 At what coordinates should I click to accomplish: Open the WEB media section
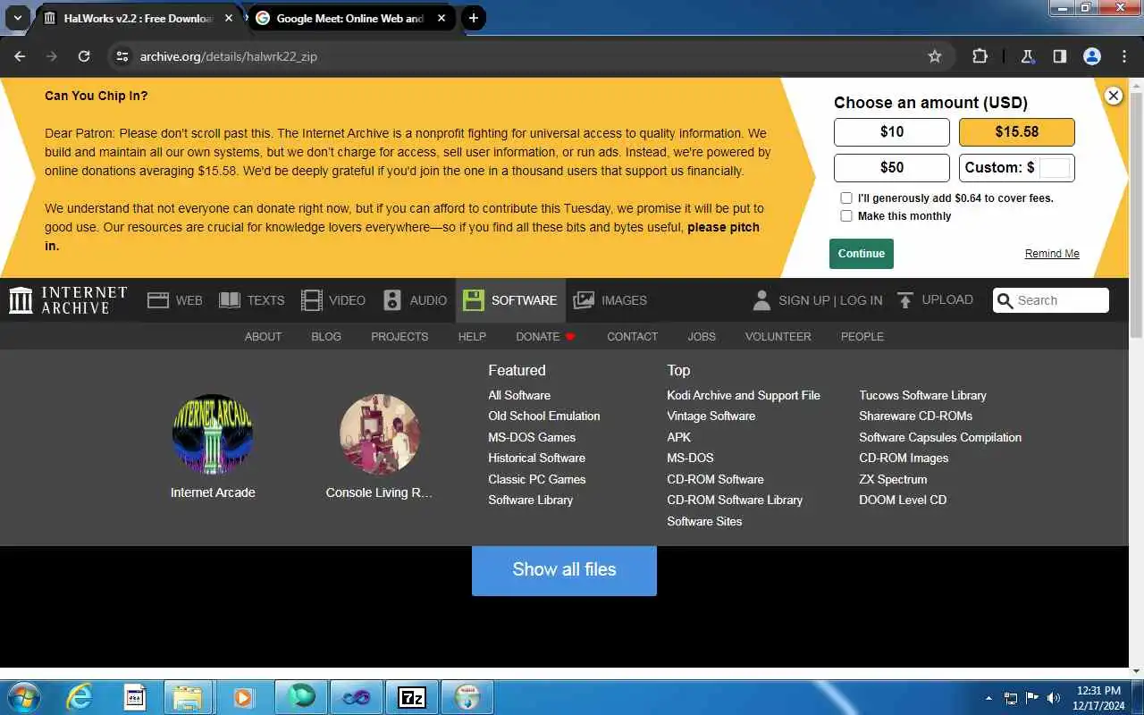coord(174,300)
